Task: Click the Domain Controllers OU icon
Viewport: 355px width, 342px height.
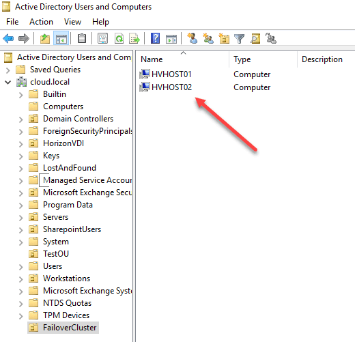Action: coord(33,119)
